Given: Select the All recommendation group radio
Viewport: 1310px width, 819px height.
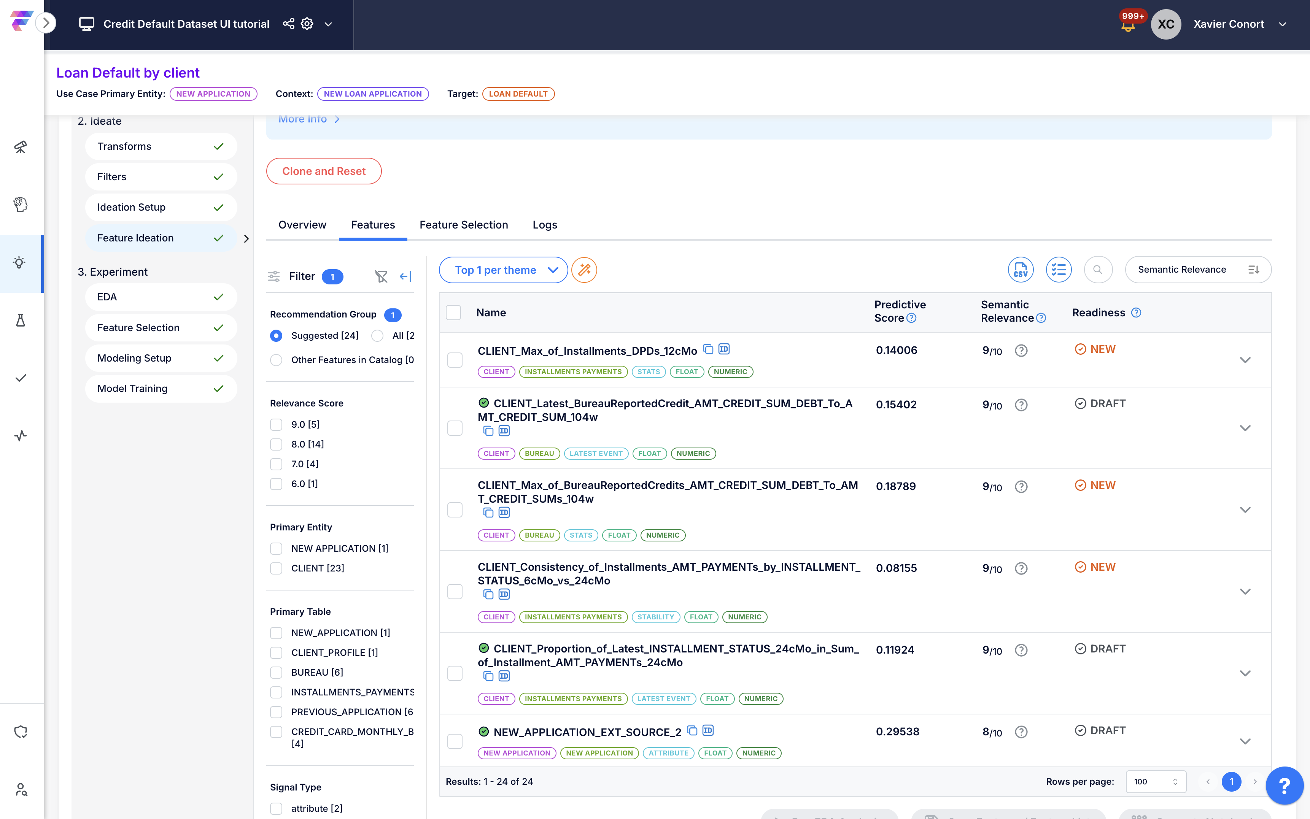Looking at the screenshot, I should pos(378,336).
